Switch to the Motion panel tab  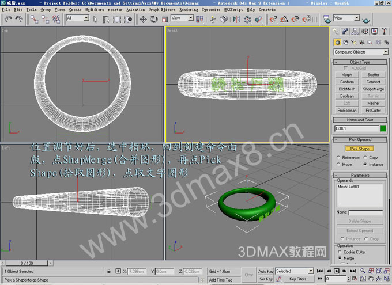click(x=365, y=31)
